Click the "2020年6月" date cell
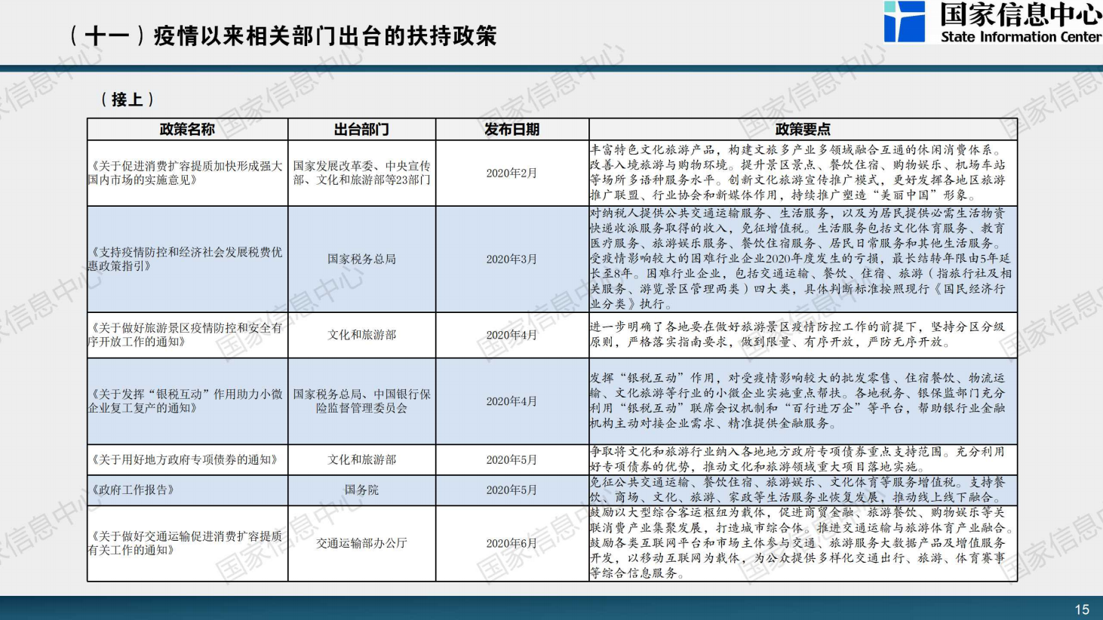The width and height of the screenshot is (1103, 620). [512, 544]
